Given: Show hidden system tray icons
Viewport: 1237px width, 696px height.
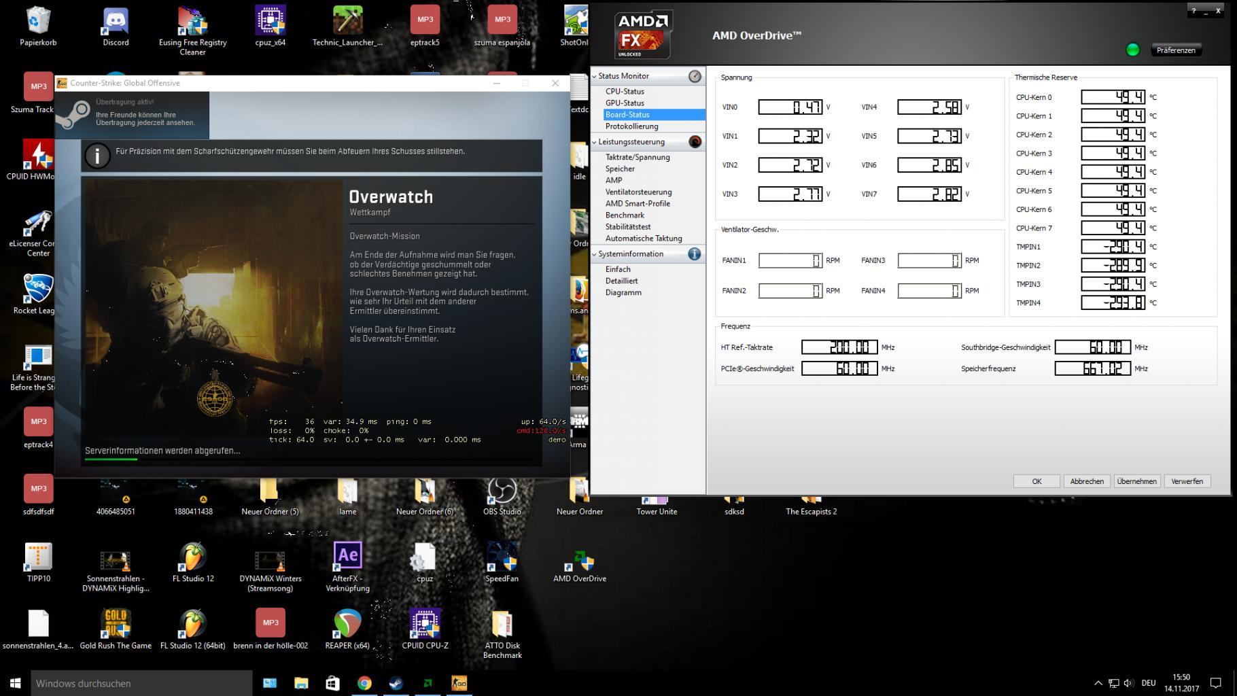Looking at the screenshot, I should point(1098,683).
